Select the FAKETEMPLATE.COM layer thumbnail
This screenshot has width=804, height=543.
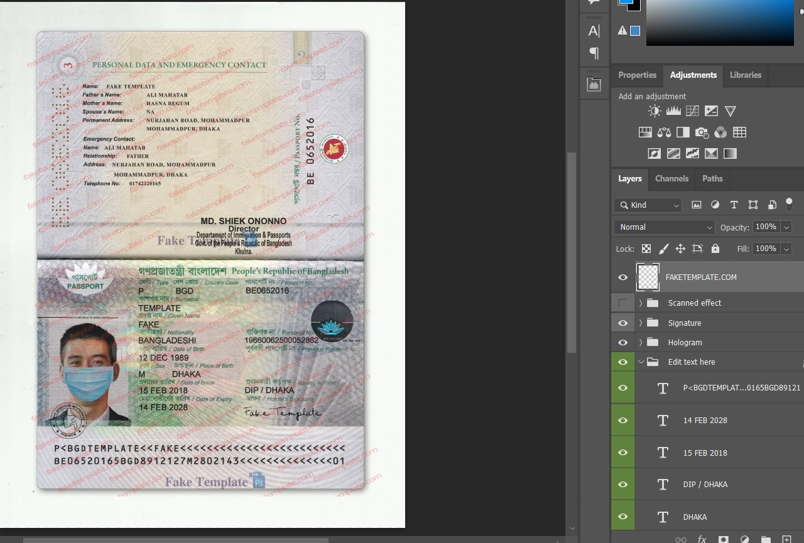tap(648, 277)
